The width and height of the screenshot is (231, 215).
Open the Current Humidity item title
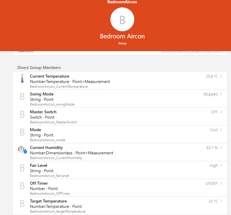tap(46, 147)
